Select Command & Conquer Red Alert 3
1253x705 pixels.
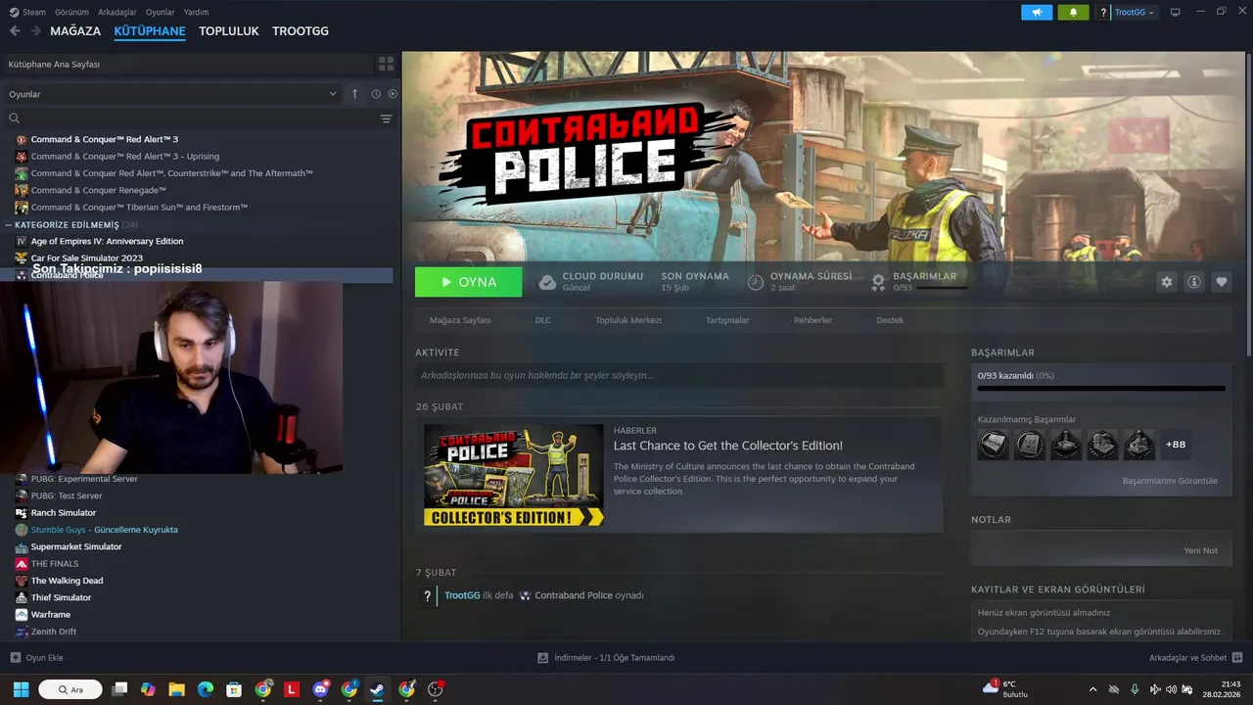pos(105,139)
